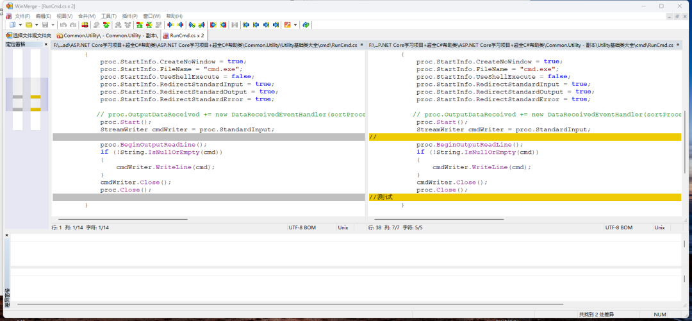Switch to the 选择文件或文件夹 tab
Viewport: 692px width, 321px height.
28,36
